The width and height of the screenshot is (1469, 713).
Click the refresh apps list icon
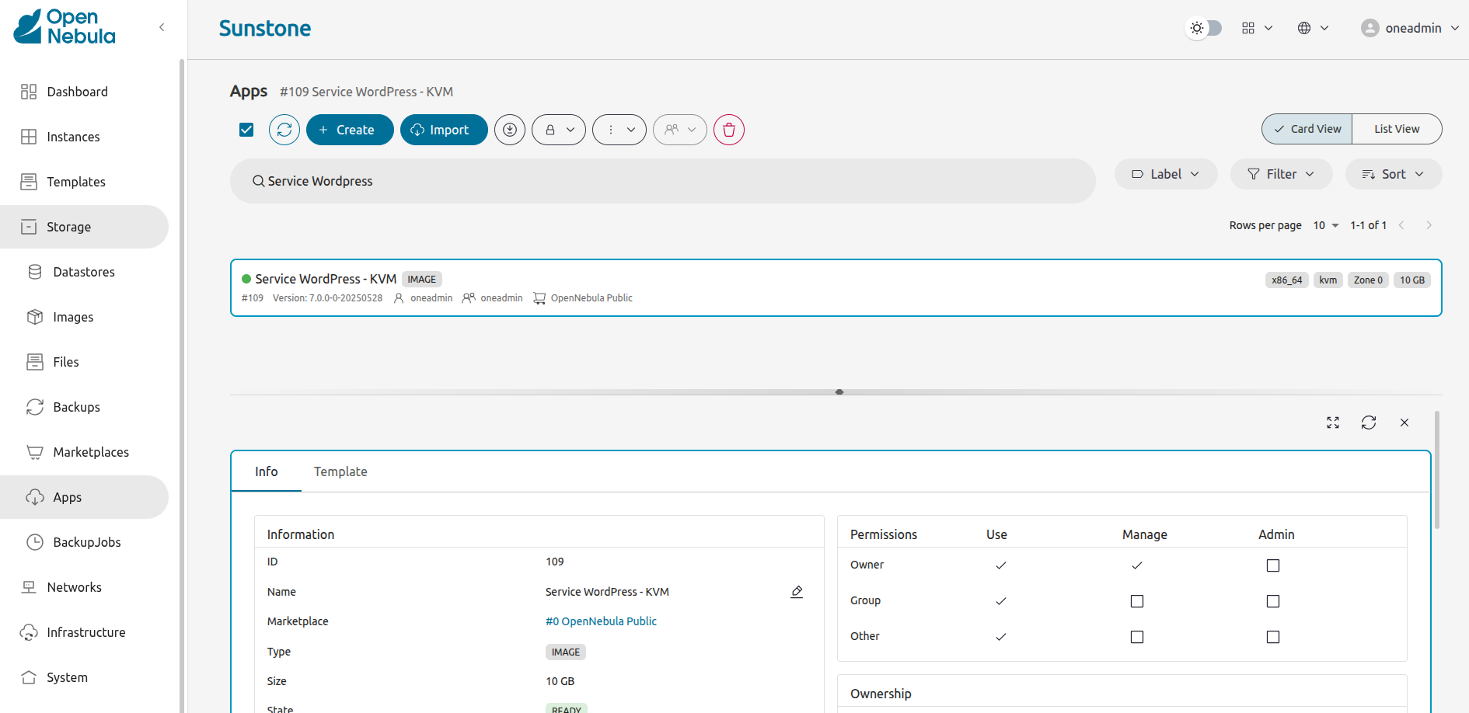[x=284, y=130]
